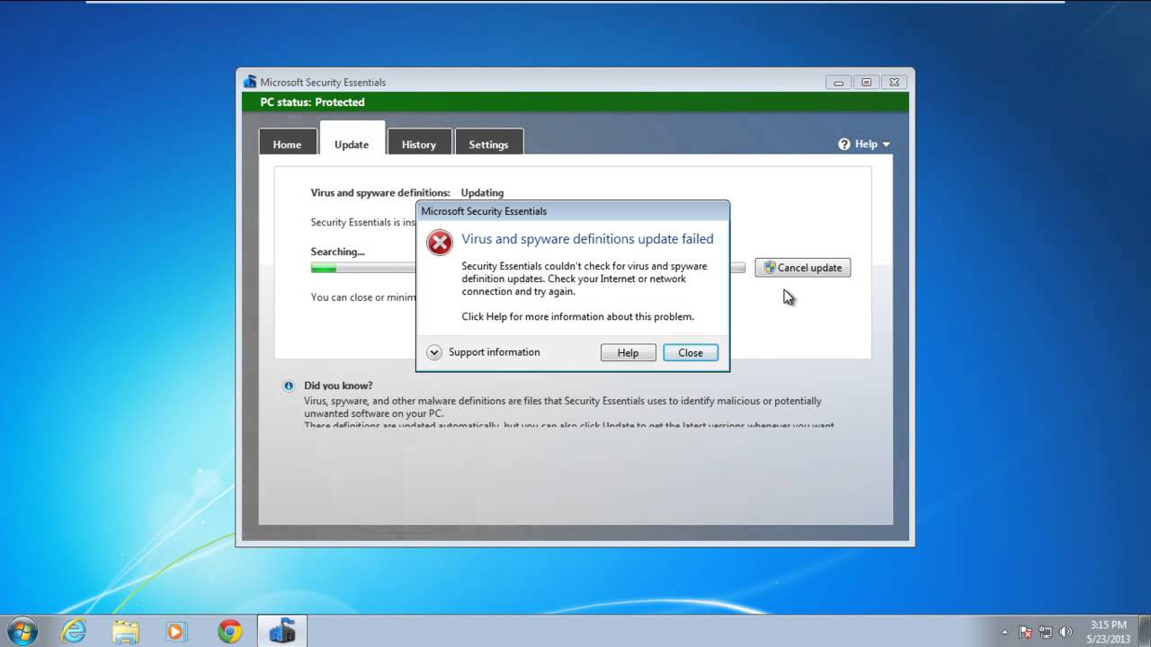
Task: Click the Did you know info icon
Action: [x=289, y=386]
